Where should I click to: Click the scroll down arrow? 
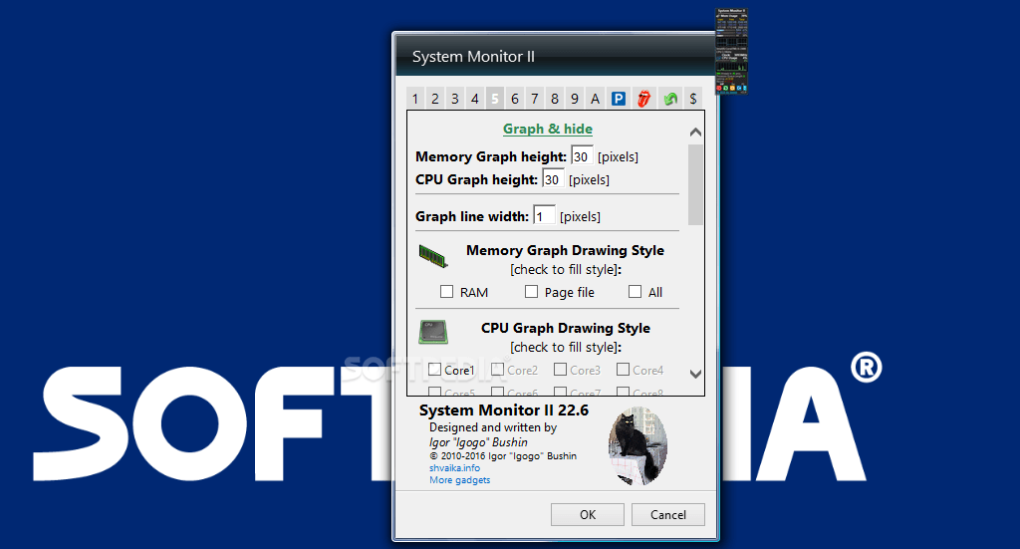695,374
